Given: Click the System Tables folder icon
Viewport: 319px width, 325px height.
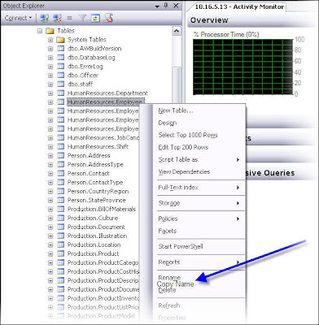Looking at the screenshot, I should pos(60,40).
